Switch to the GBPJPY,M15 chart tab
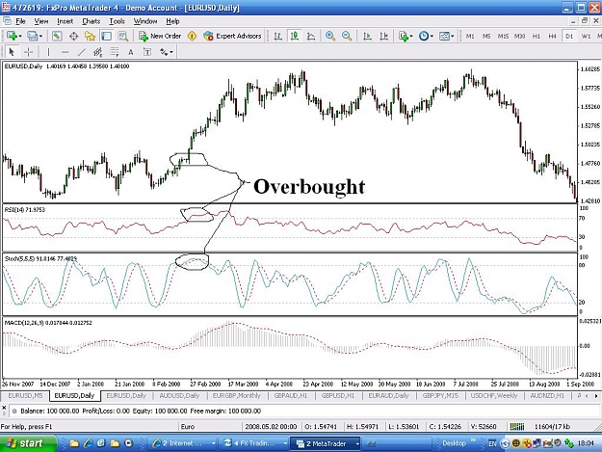 click(440, 395)
